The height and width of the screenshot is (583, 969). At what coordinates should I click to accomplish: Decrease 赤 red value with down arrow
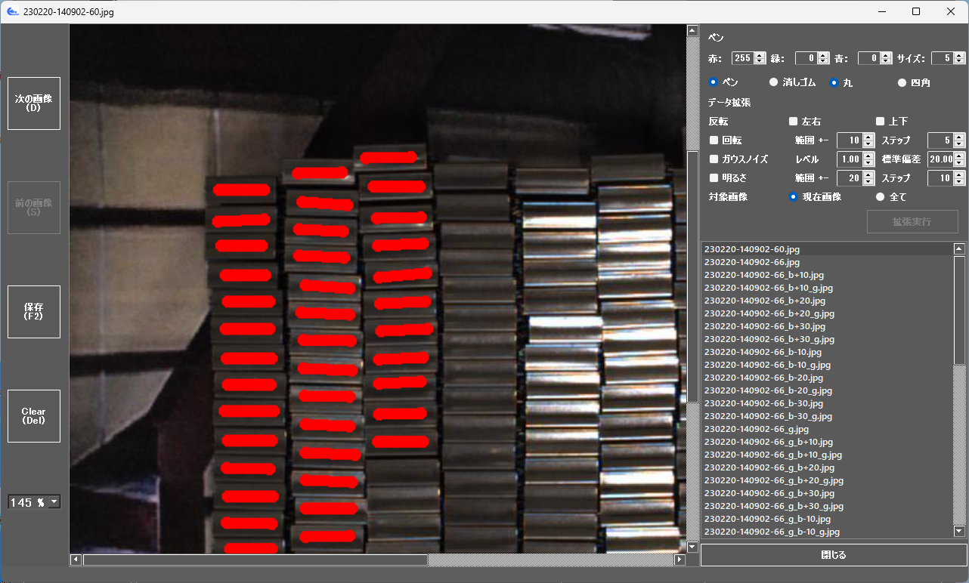point(760,61)
